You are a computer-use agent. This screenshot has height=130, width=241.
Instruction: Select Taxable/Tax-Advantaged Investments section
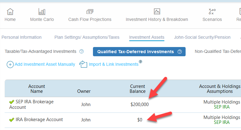(x=40, y=51)
